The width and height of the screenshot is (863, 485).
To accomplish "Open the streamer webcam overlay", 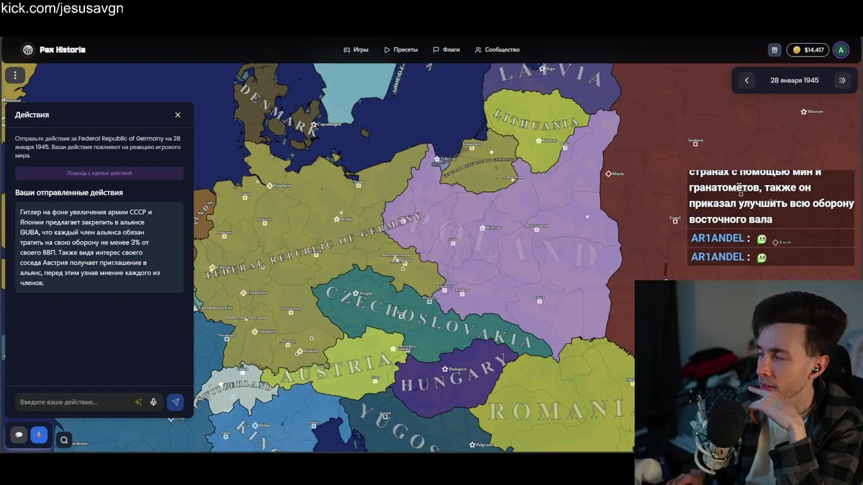I will (748, 382).
